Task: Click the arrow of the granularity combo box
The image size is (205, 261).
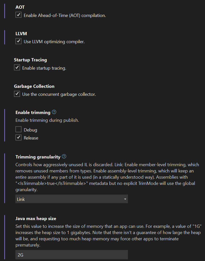Action: (125, 199)
